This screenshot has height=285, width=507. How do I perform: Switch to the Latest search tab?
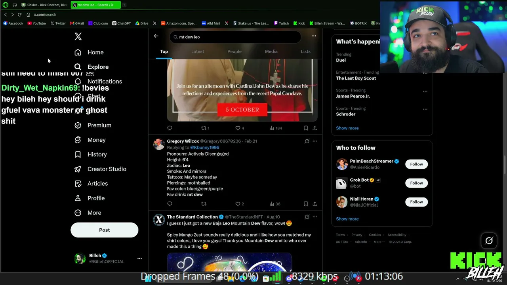click(x=198, y=51)
